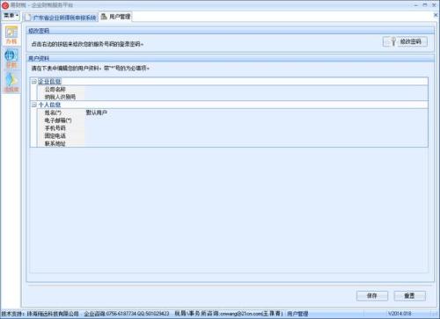The width and height of the screenshot is (440, 319).
Task: Click the 联系地址 input field
Action: tap(256, 143)
